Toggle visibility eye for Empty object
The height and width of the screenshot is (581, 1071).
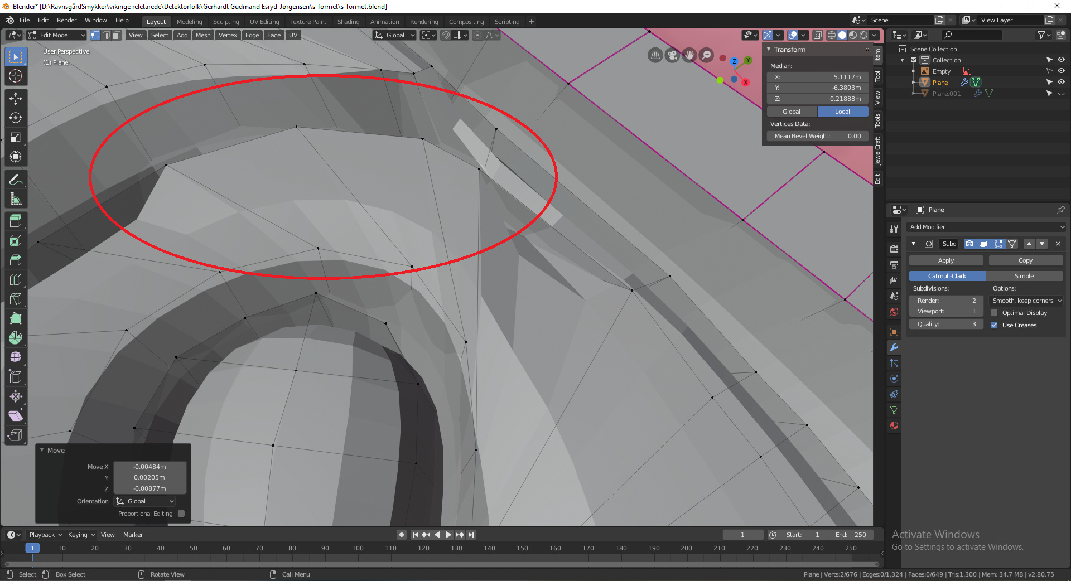(1061, 71)
